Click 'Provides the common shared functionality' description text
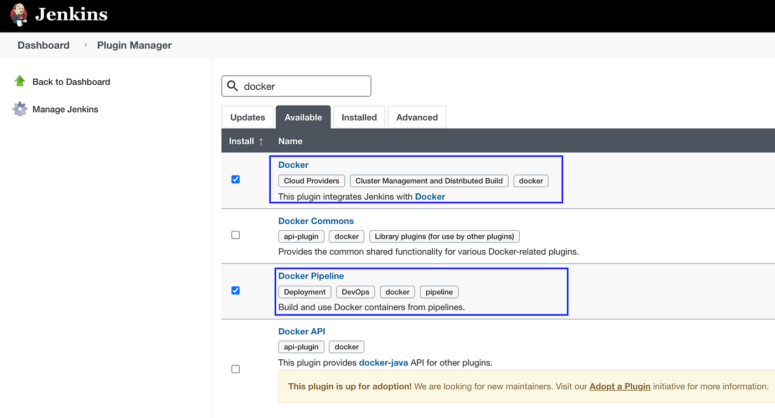Image resolution: width=775 pixels, height=418 pixels. pos(428,251)
